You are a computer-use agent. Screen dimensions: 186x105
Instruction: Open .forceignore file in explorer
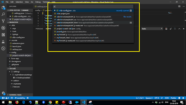16,62
